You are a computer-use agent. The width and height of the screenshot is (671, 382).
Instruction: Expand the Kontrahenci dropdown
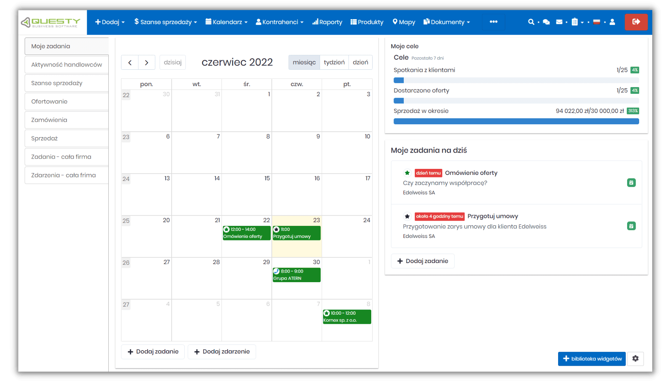coord(280,22)
